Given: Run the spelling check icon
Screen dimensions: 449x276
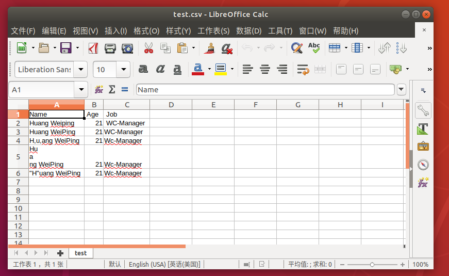Looking at the screenshot, I should 314,48.
